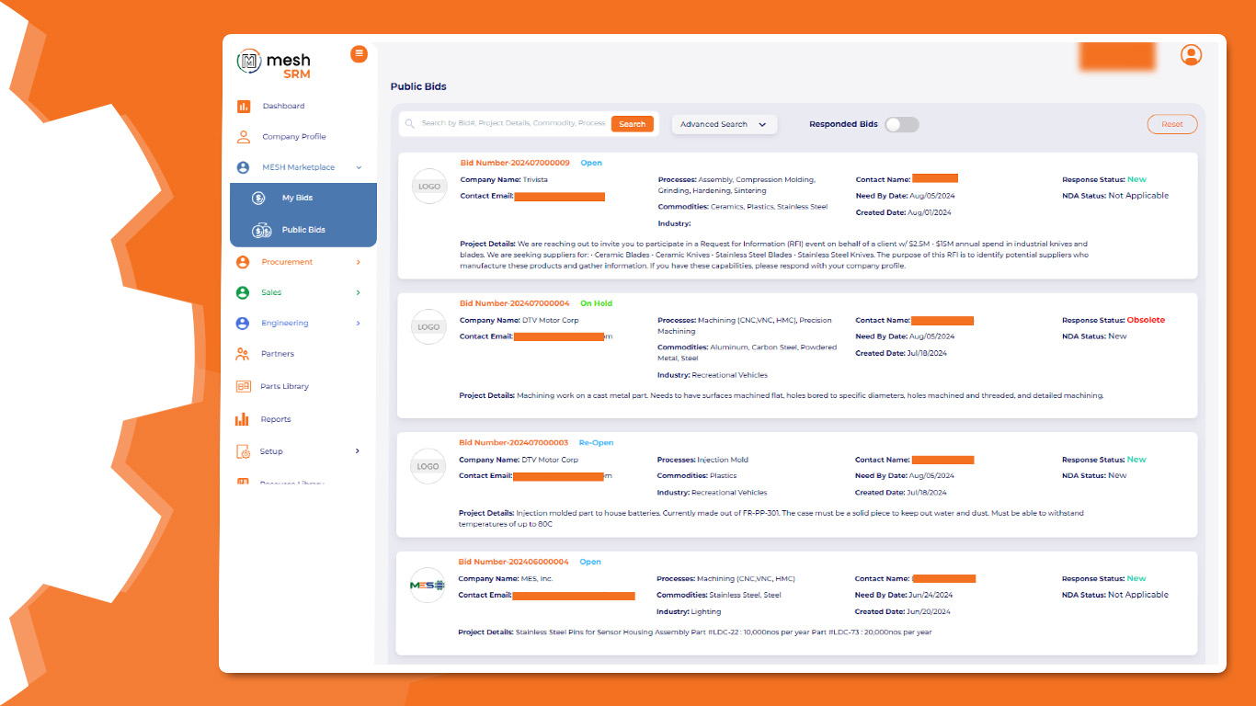Focus the bid search input field
The height and width of the screenshot is (706, 1256).
[513, 123]
